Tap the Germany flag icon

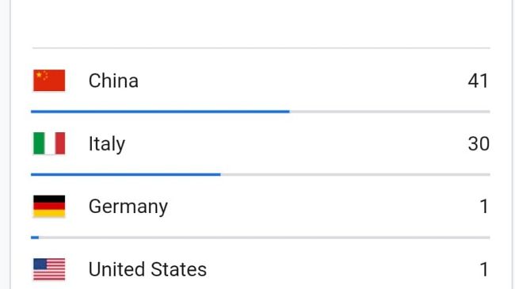click(x=49, y=206)
